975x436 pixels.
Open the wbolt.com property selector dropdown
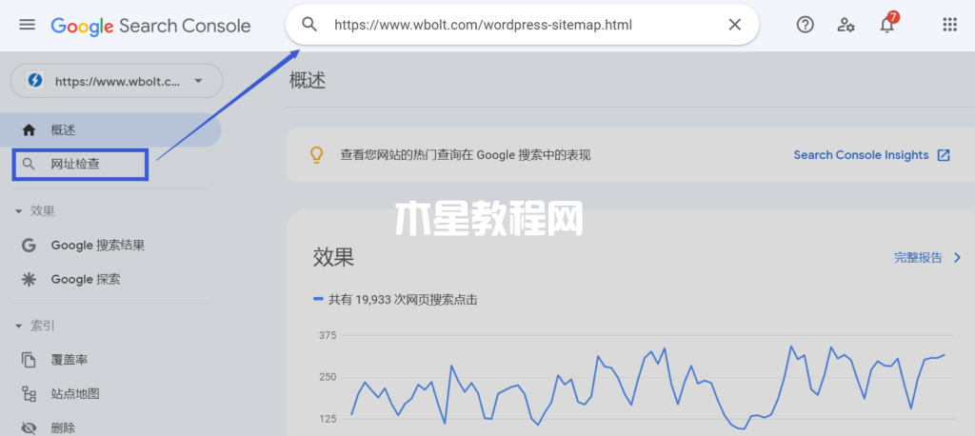[x=117, y=81]
